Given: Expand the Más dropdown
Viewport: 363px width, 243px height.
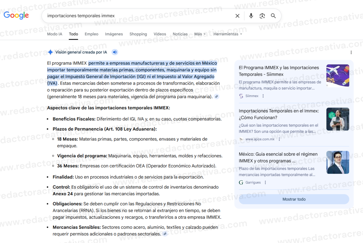Looking at the screenshot, I should 200,34.
